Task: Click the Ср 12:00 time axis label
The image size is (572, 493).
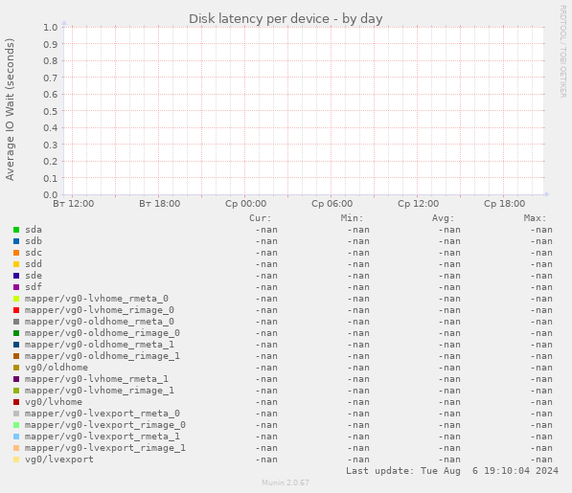Action: pyautogui.click(x=419, y=204)
